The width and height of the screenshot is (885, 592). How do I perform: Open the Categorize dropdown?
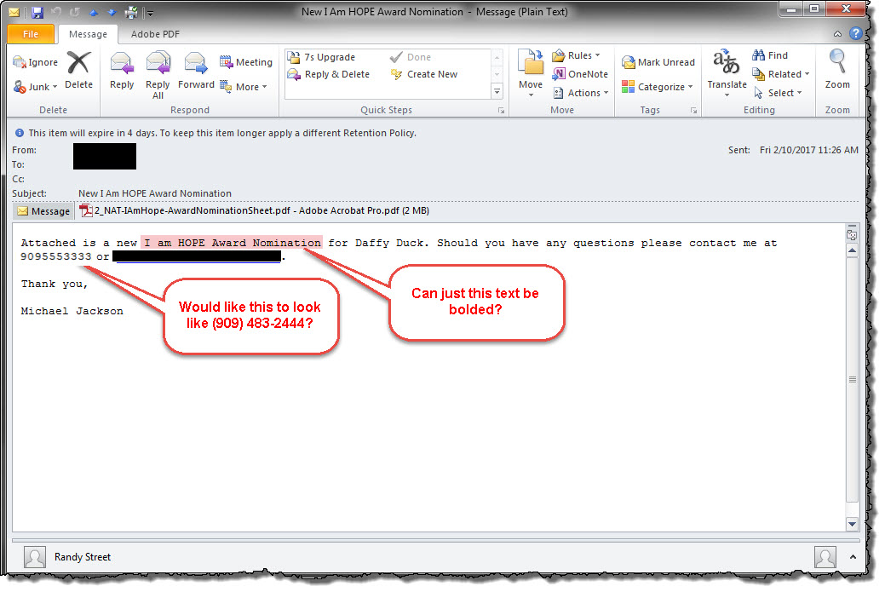click(x=658, y=87)
